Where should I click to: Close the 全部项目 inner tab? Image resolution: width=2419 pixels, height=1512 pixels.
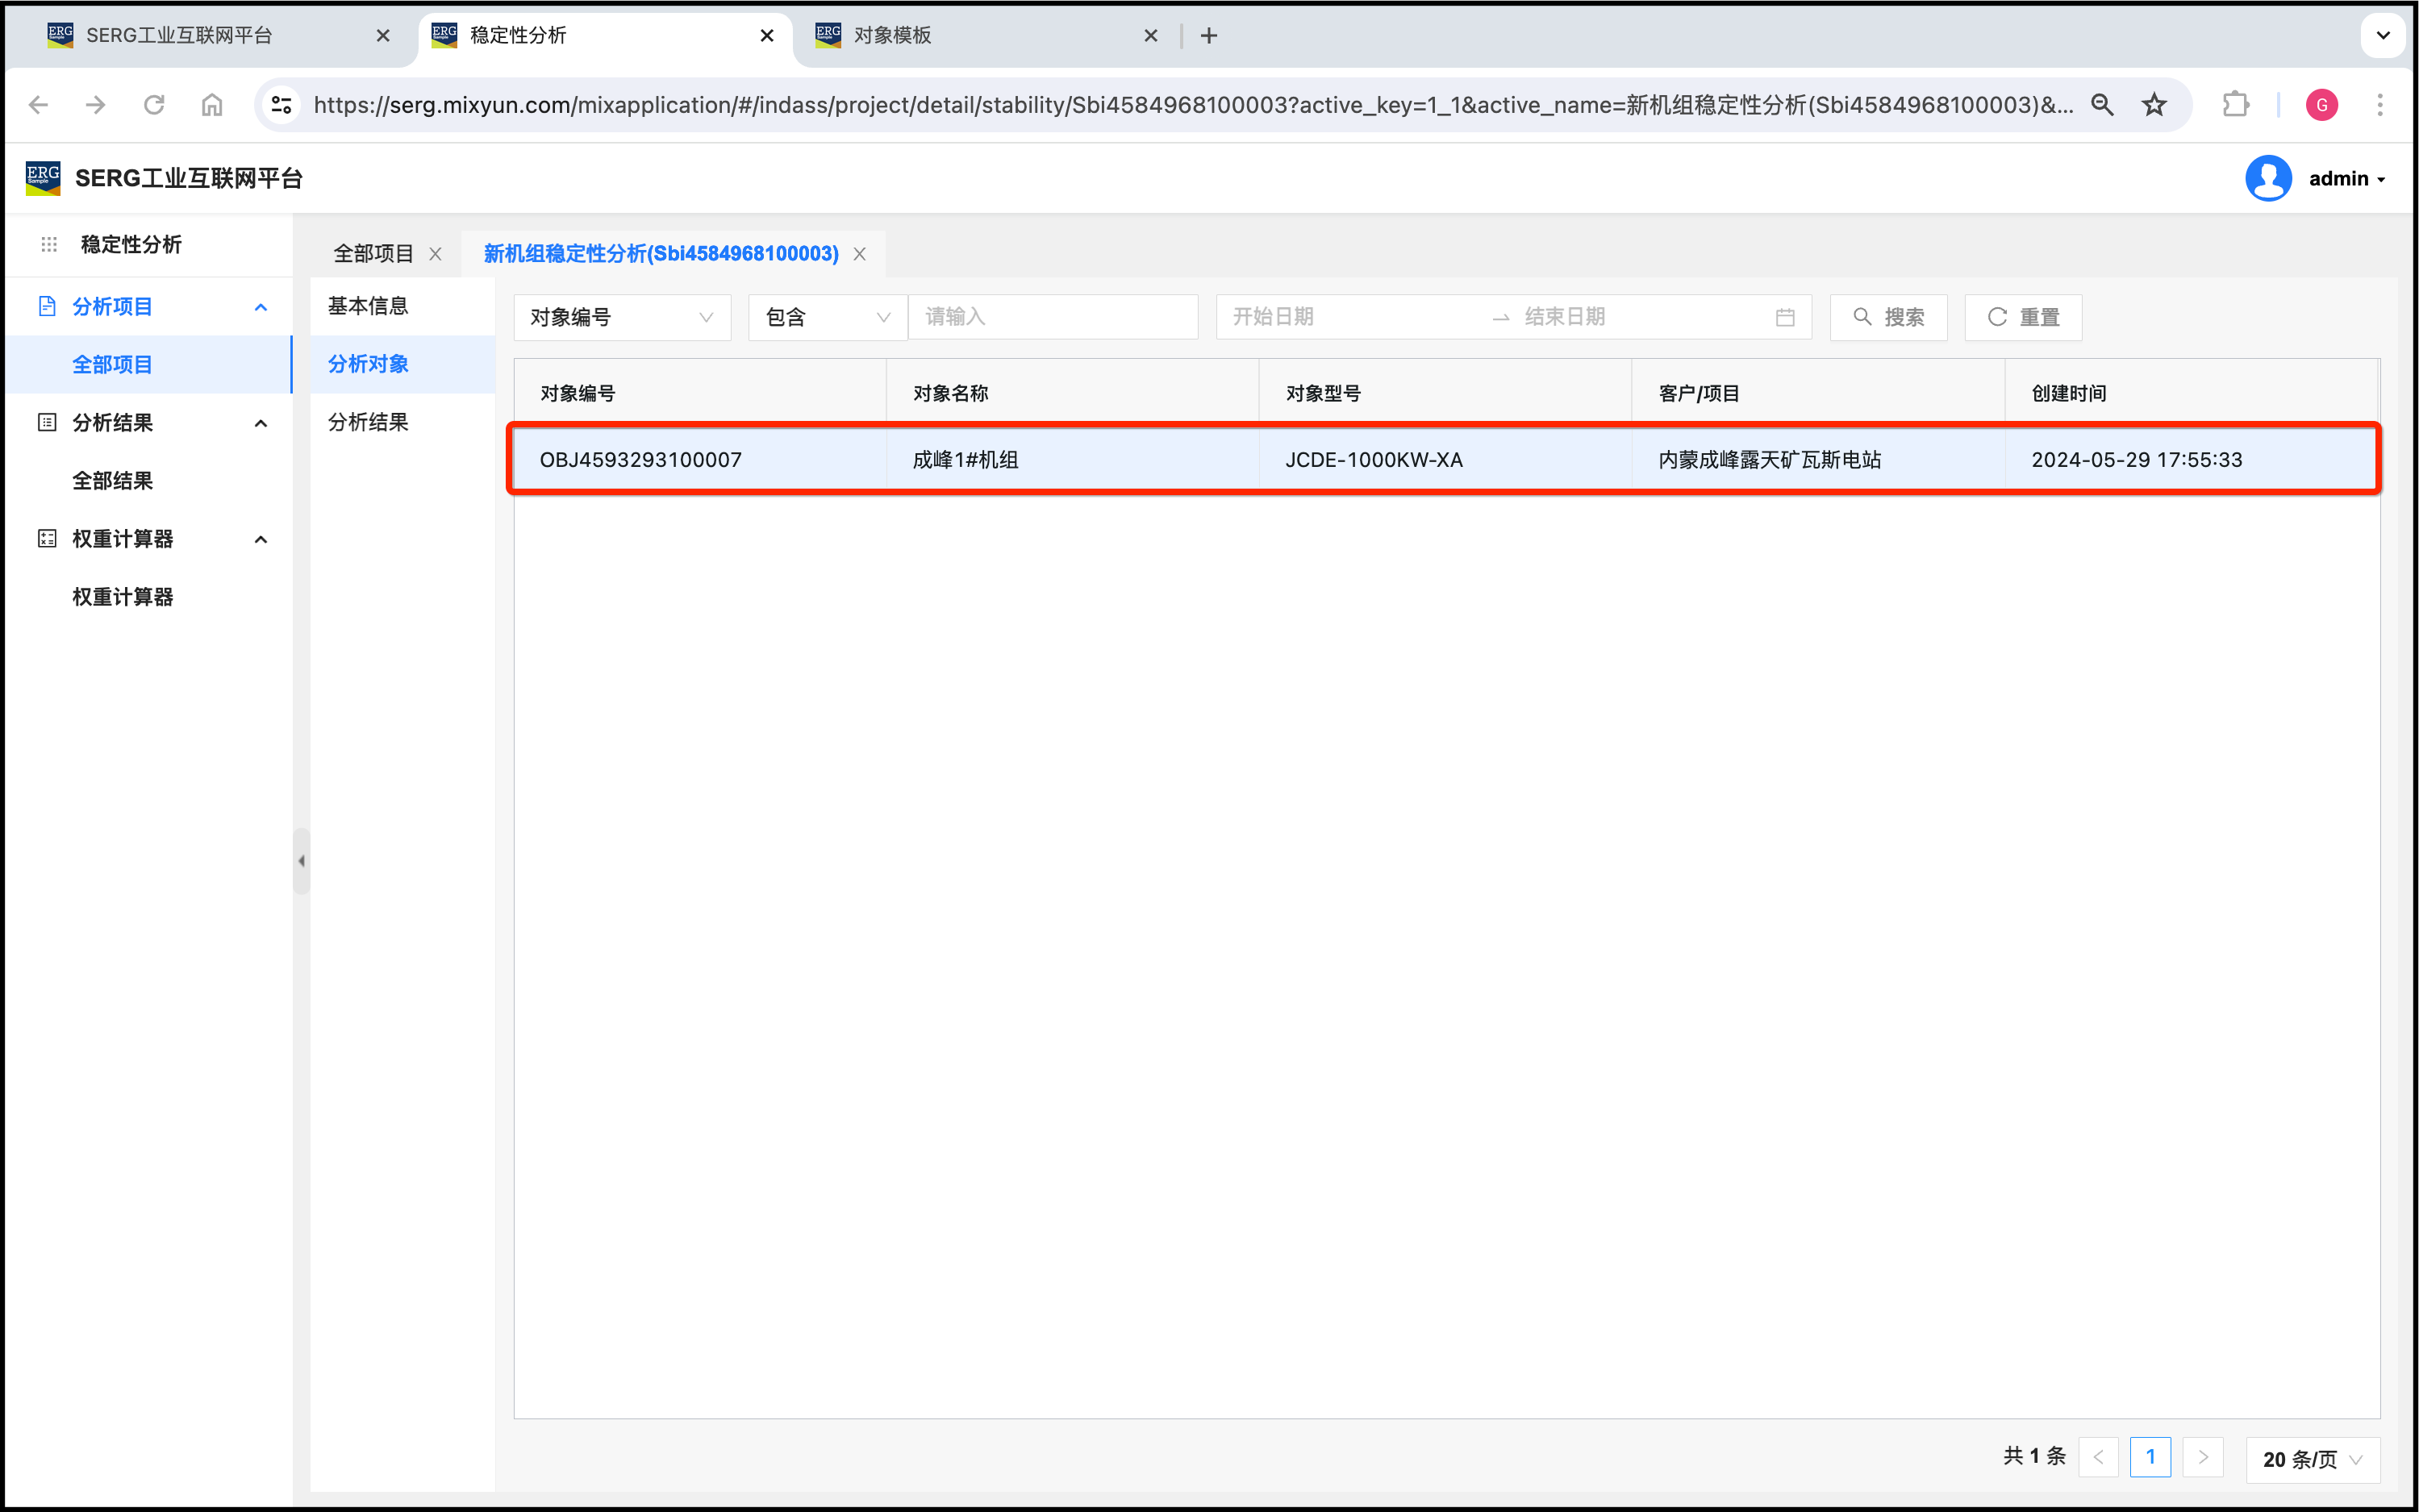[436, 254]
